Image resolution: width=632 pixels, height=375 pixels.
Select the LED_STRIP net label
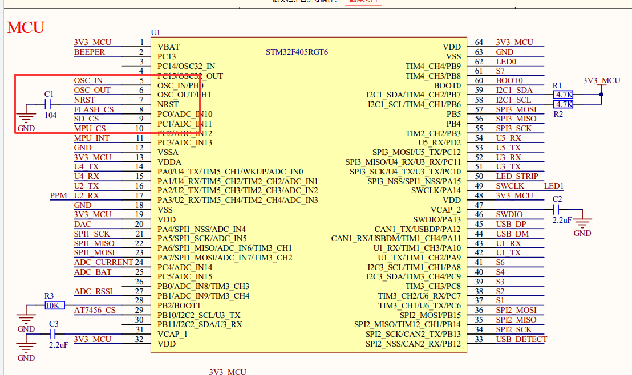[517, 177]
